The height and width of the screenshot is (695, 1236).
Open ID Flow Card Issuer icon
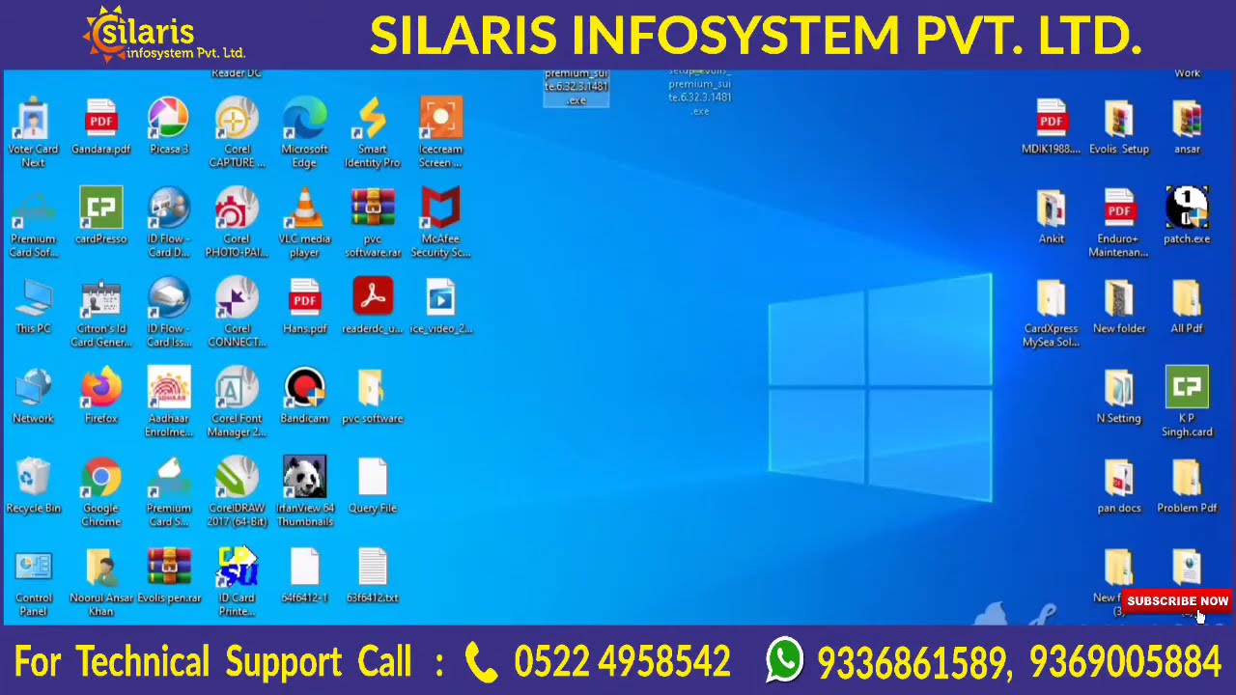point(169,312)
